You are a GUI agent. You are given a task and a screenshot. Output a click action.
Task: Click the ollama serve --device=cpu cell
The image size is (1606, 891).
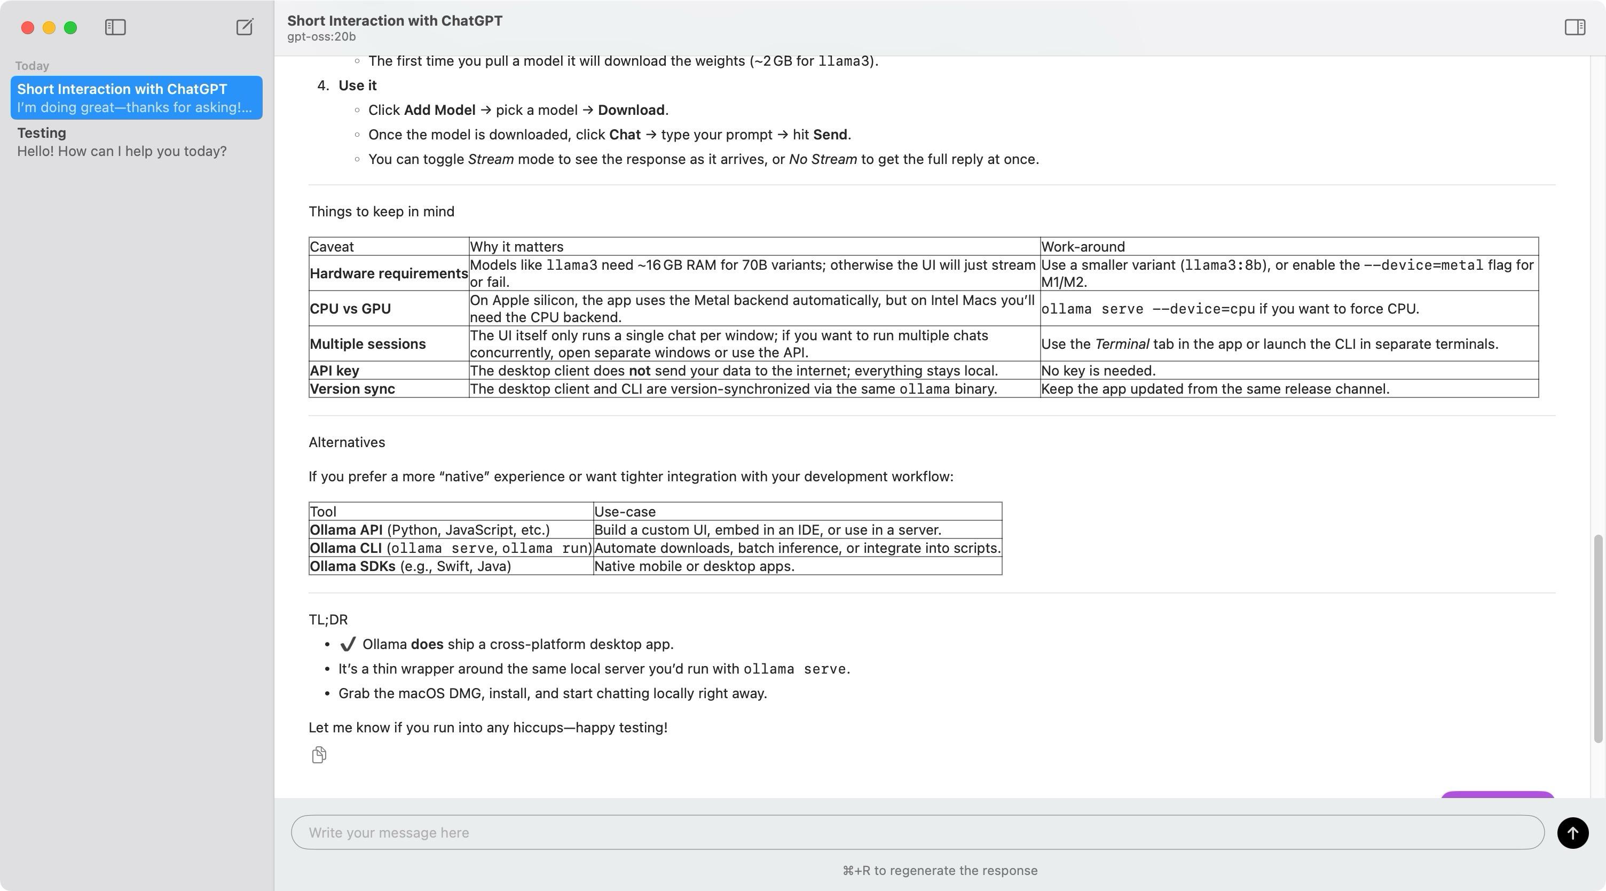tap(1289, 309)
